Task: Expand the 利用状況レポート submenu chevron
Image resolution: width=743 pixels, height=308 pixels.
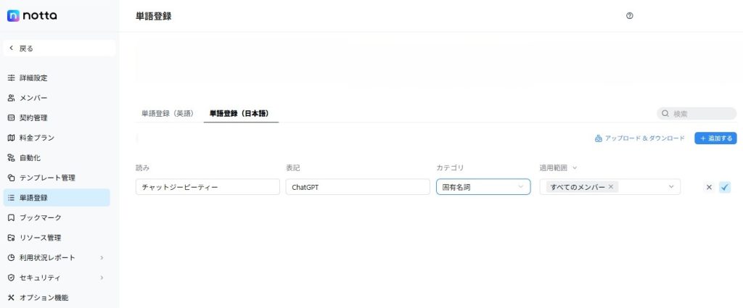Action: 101,257
